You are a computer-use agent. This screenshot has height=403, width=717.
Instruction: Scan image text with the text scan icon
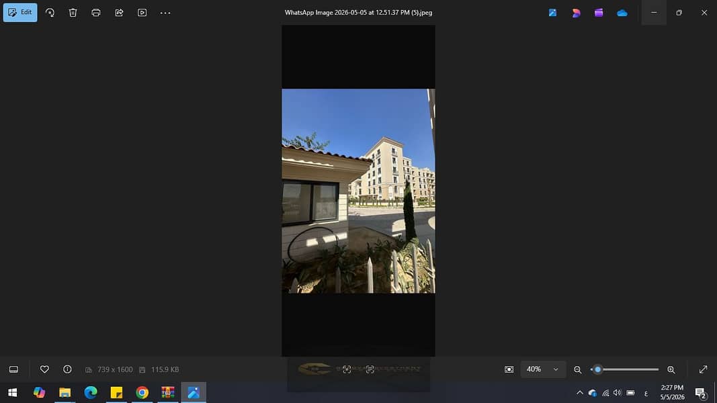click(x=370, y=369)
